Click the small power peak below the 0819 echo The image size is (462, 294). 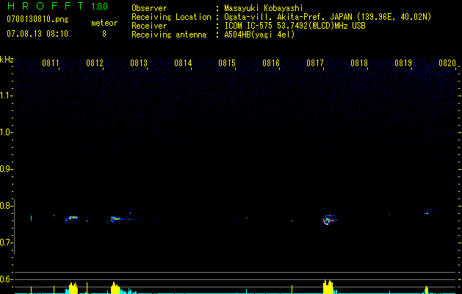426,290
